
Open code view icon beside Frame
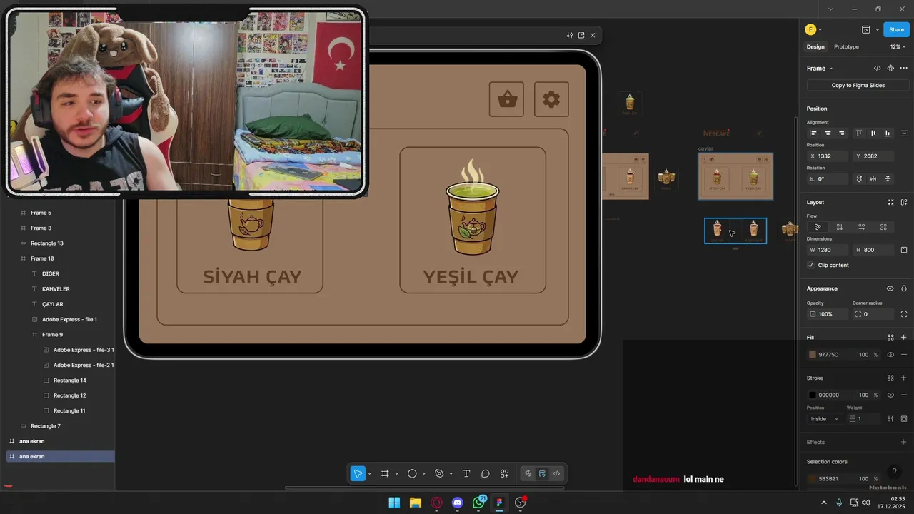tap(878, 69)
